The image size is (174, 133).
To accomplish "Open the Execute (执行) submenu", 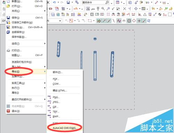I will (x=26, y=88).
